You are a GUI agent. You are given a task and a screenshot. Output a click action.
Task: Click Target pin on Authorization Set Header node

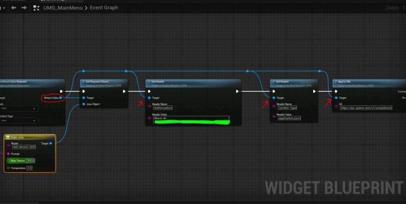tap(149, 98)
